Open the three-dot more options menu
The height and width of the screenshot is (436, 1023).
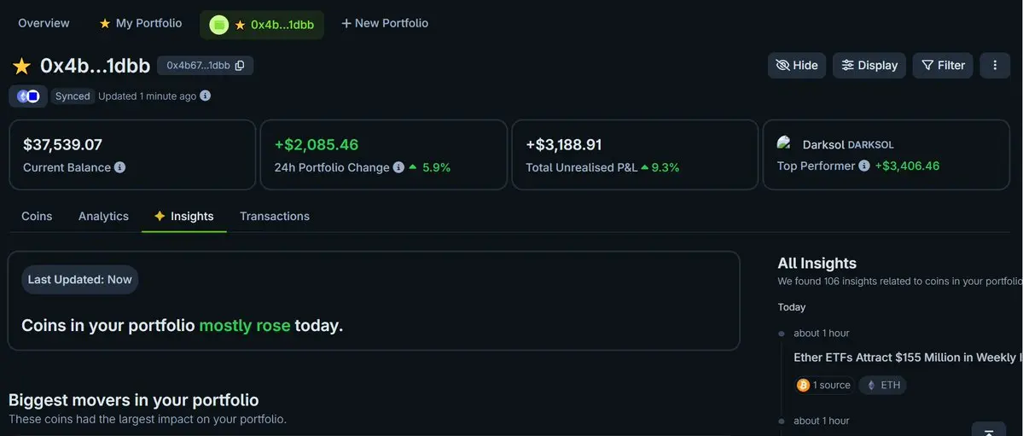995,65
